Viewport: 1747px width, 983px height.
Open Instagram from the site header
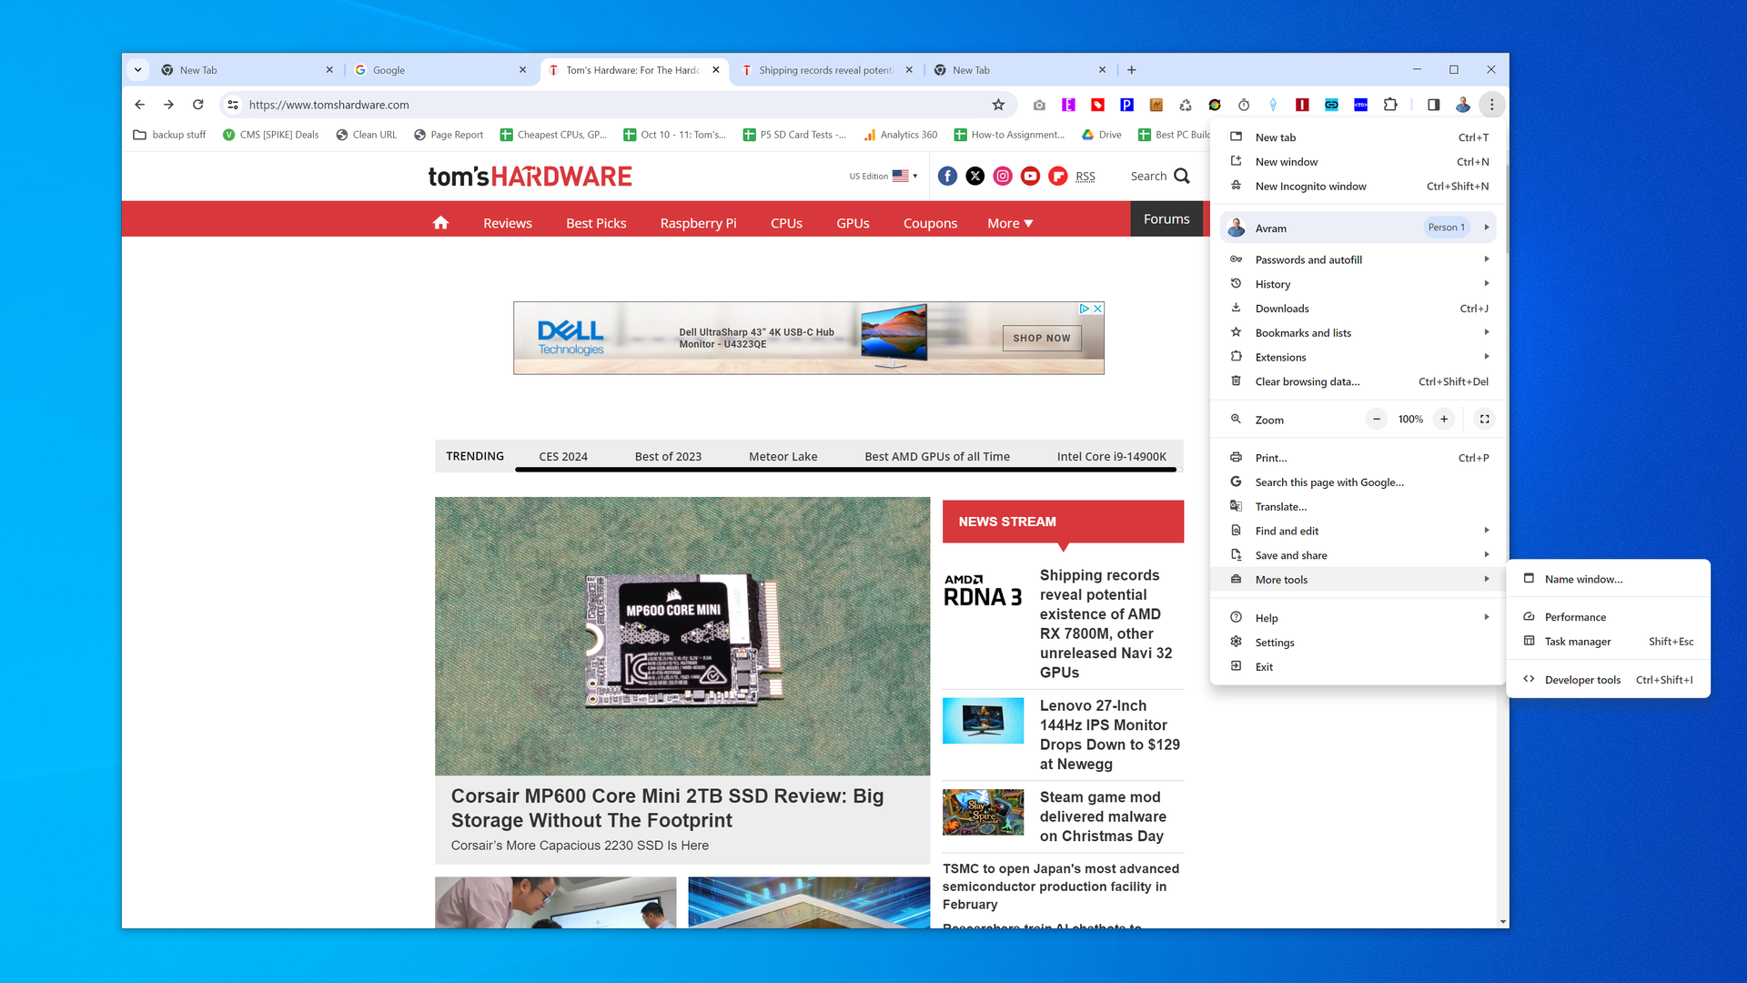[x=1003, y=176]
